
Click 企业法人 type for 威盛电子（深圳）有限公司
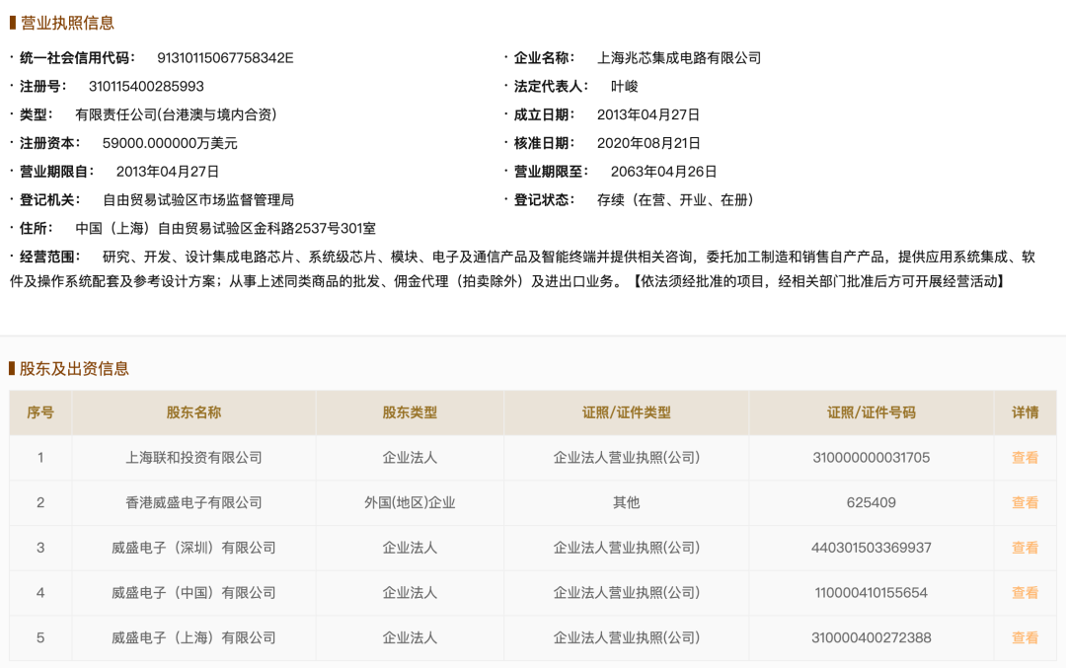410,548
